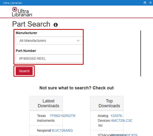This screenshot has height=136, width=153.
Task: Click the Nexperia manufacturer text
Action: (43, 130)
